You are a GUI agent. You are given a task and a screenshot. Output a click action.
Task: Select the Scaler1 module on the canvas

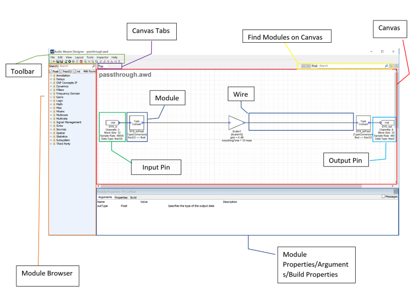(235, 122)
